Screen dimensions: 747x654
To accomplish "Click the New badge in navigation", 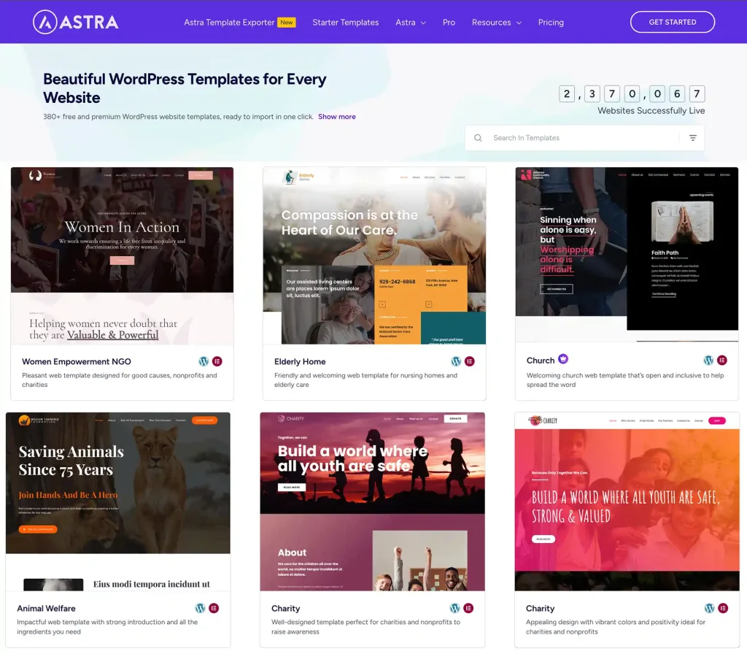I will [x=287, y=23].
